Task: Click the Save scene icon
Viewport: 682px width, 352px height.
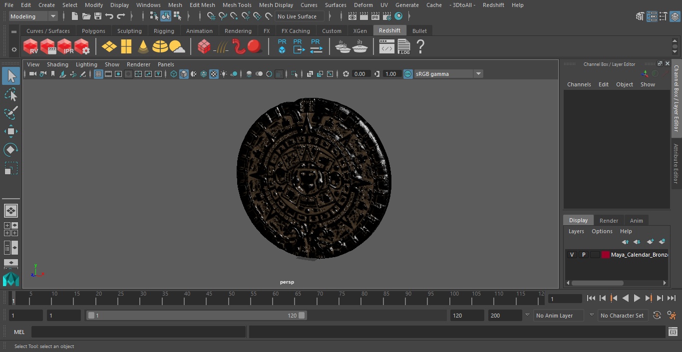Action: (98, 16)
